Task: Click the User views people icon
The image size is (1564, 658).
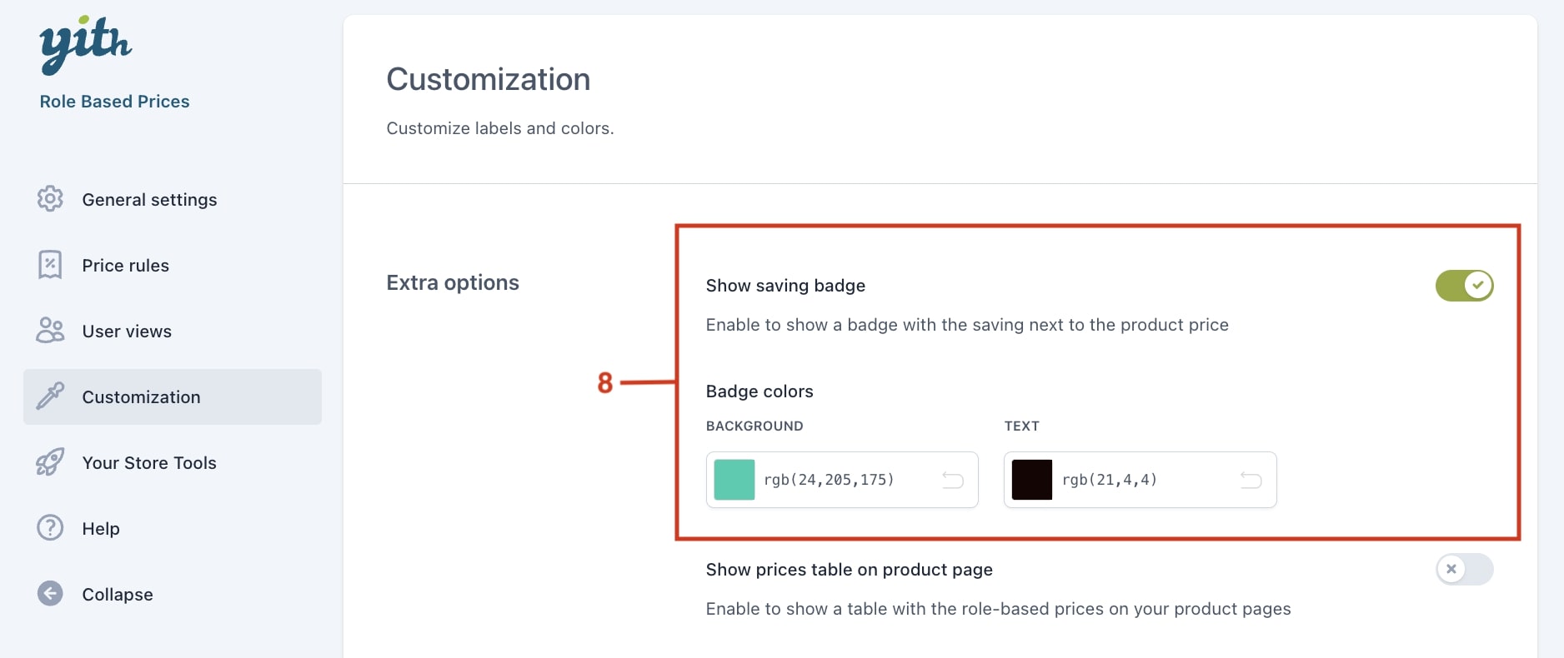Action: coord(50,331)
